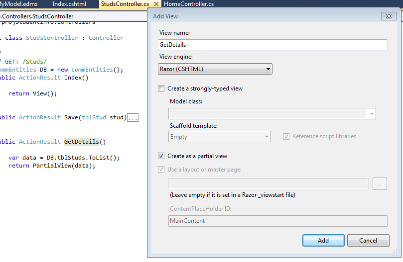Toggle Reference script libraries checkbox
403x262 pixels.
click(286, 136)
